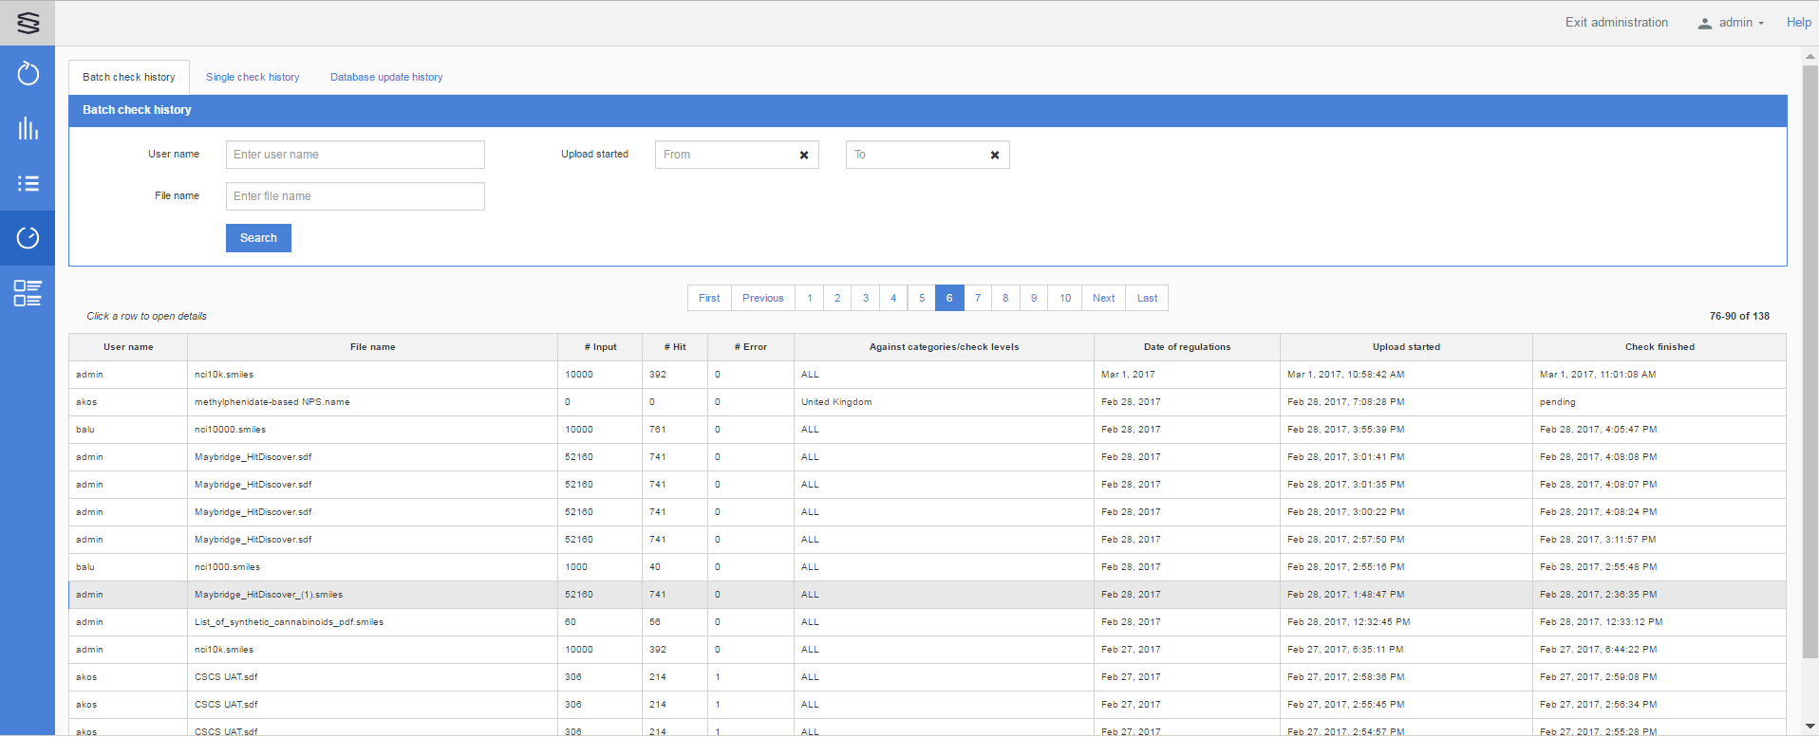Open the checklist layout sidebar icon

click(x=28, y=293)
